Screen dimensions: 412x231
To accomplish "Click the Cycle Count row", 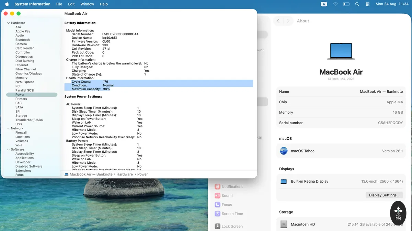I will (x=159, y=82).
